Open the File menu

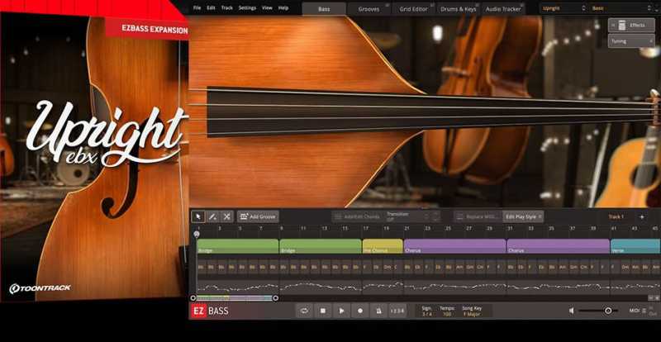(197, 8)
